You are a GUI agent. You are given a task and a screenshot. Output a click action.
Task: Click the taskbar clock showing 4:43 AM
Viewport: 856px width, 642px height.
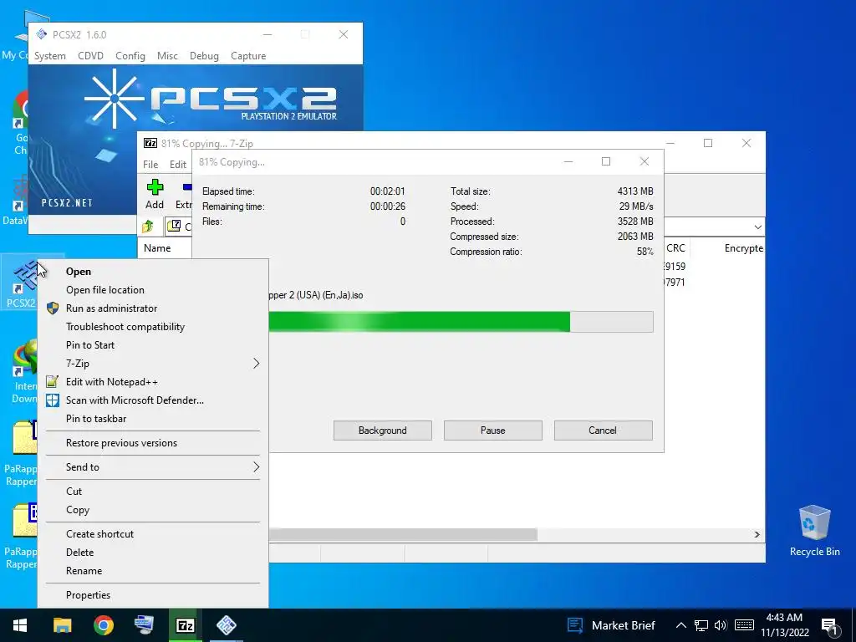coord(784,625)
